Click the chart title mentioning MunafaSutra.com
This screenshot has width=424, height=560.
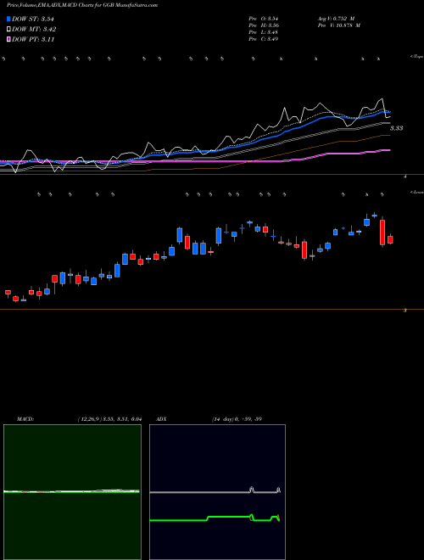point(82,5)
